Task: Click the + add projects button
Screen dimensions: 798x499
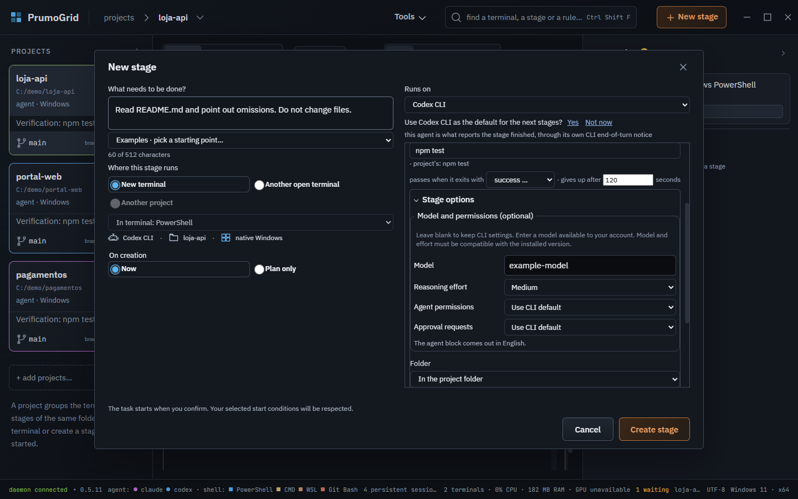Action: coord(52,378)
